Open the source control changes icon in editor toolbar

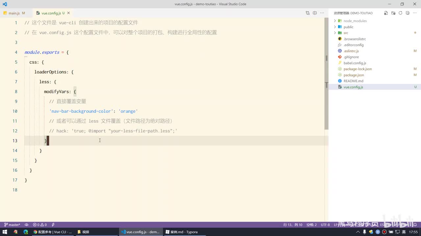pos(308,13)
